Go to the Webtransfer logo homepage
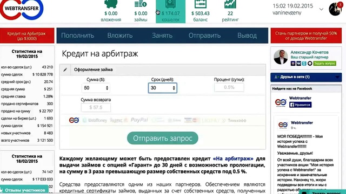This screenshot has height=194, width=346. click(x=22, y=10)
